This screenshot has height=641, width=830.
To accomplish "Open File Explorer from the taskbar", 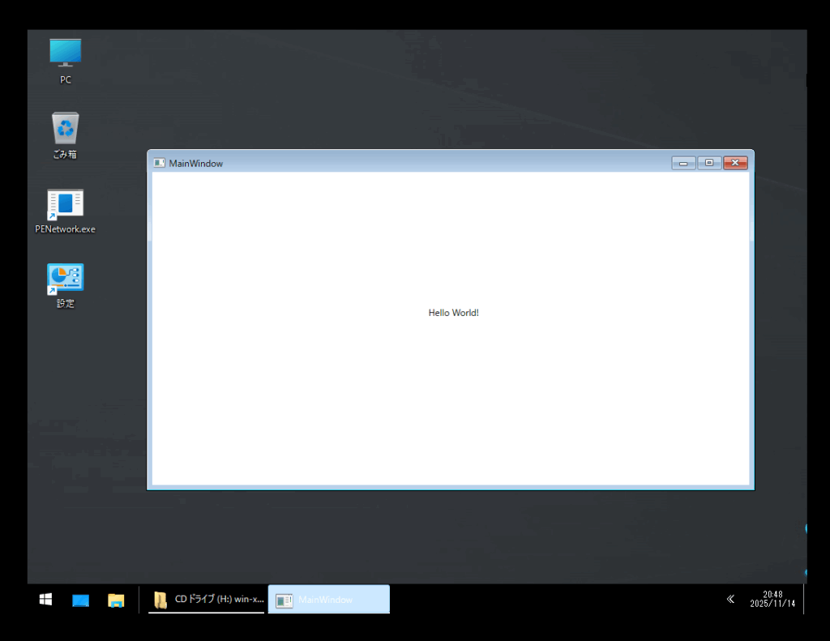I will [116, 600].
